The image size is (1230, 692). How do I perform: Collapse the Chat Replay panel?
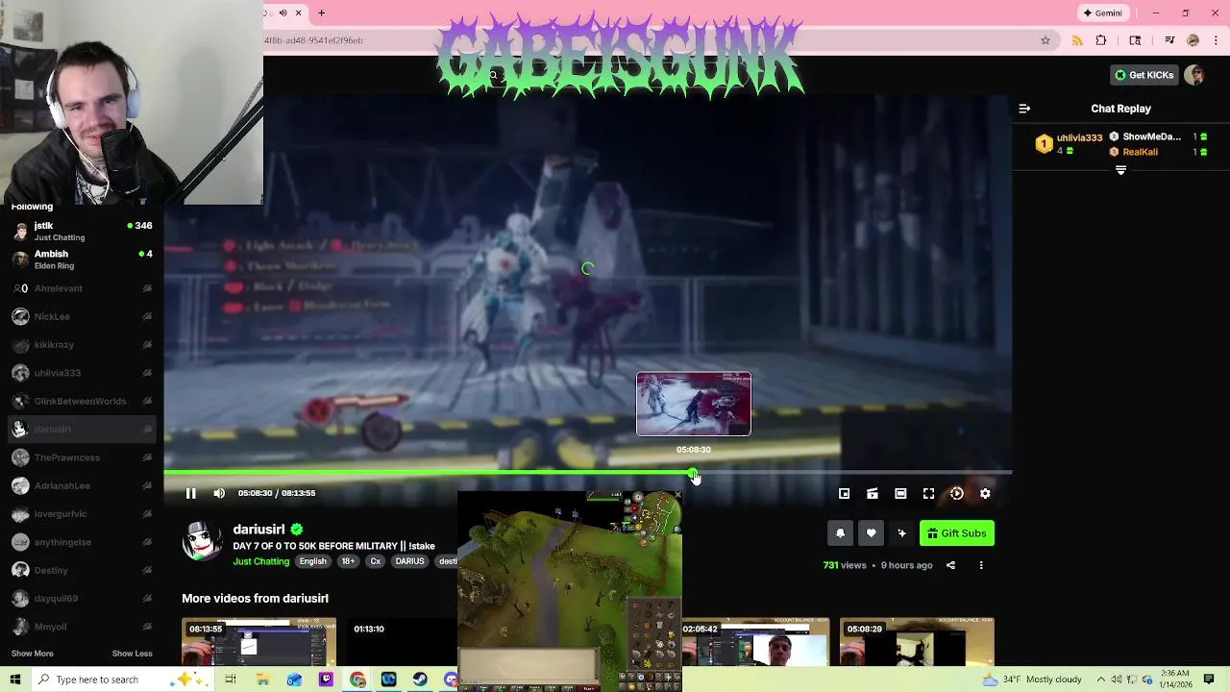coord(1024,109)
